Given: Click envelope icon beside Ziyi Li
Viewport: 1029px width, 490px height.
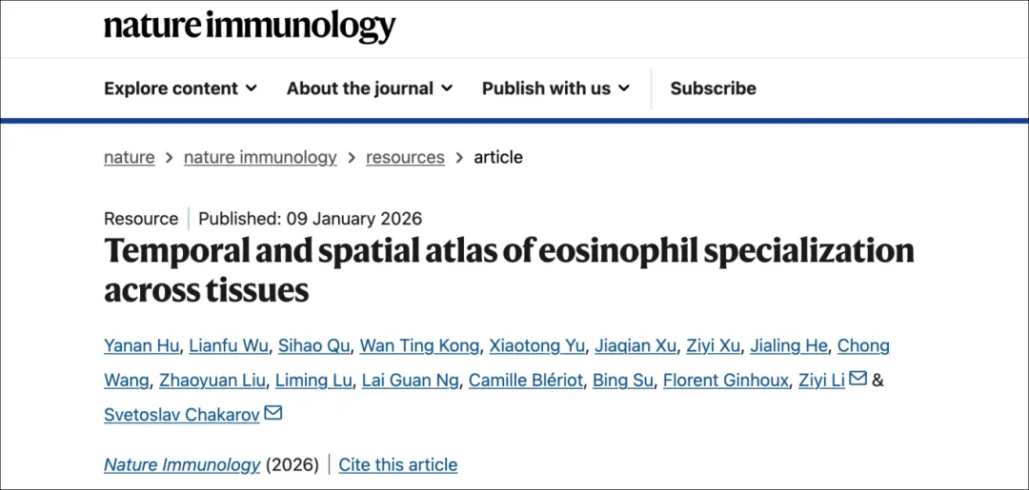Looking at the screenshot, I should point(857,379).
